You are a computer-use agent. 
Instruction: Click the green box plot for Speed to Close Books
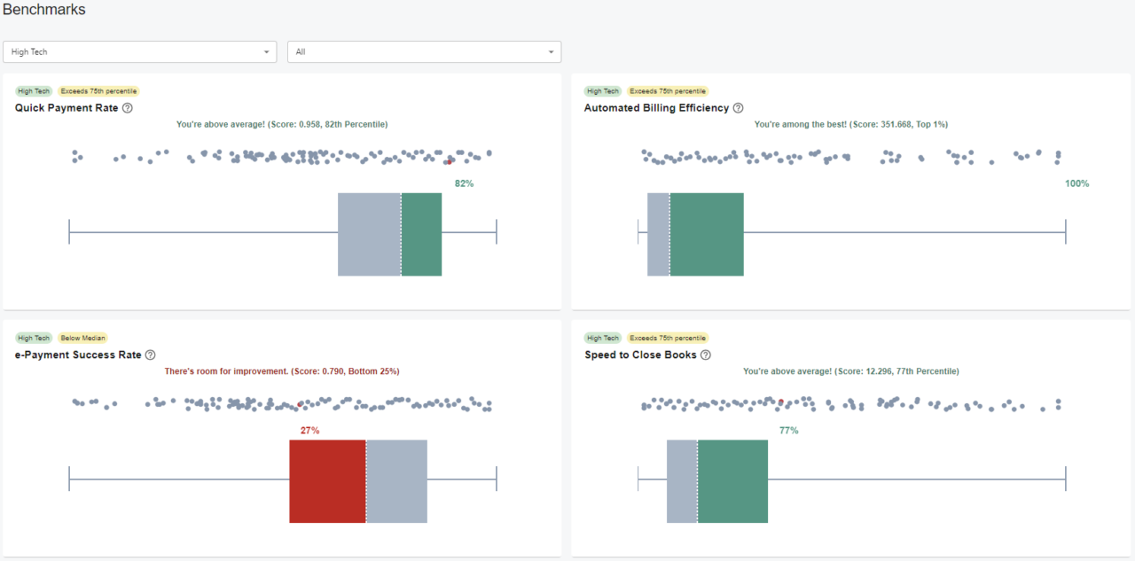(x=733, y=481)
